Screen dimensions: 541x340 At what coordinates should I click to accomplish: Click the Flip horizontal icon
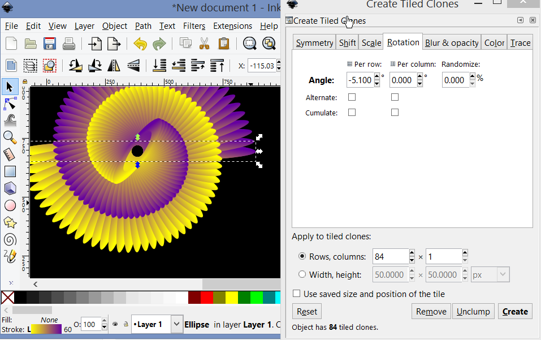[114, 66]
